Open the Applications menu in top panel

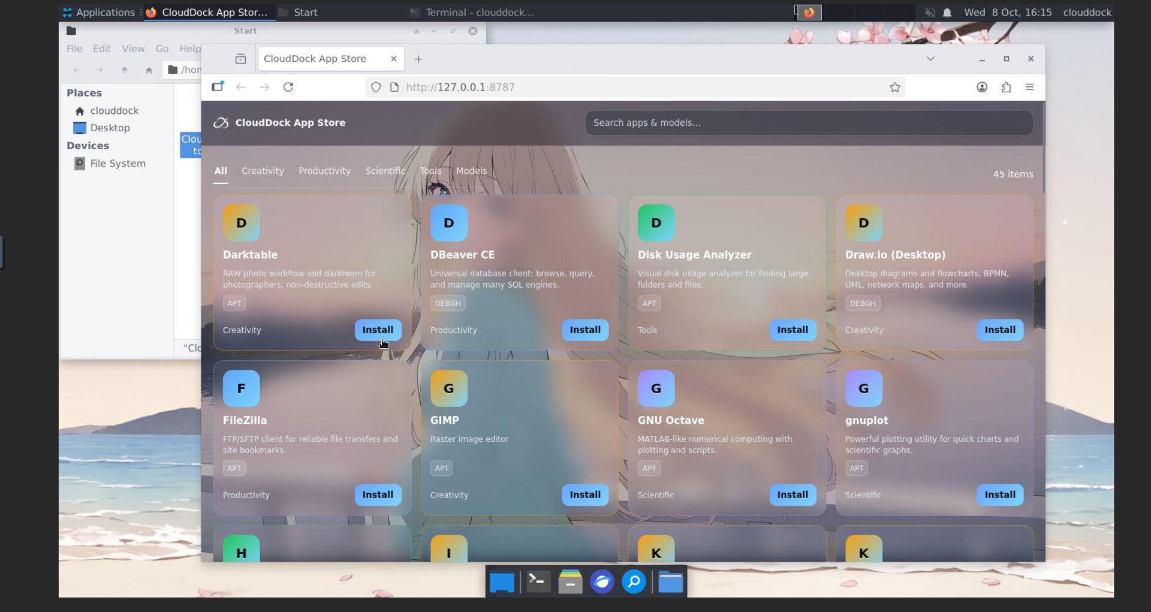point(99,13)
